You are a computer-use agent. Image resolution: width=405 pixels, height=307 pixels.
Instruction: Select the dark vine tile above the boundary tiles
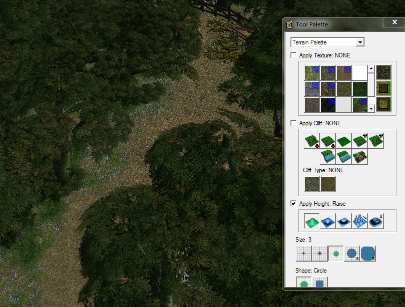(383, 72)
